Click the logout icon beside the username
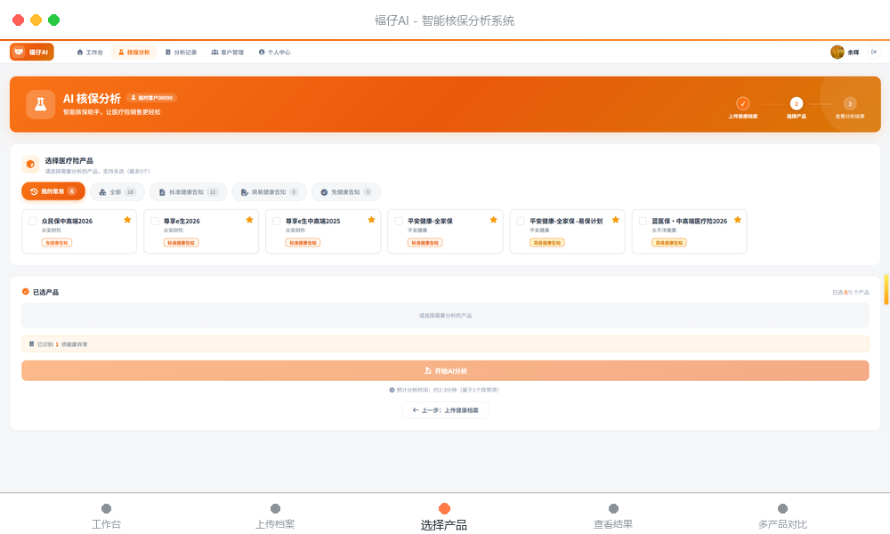This screenshot has width=890, height=534. coord(874,53)
